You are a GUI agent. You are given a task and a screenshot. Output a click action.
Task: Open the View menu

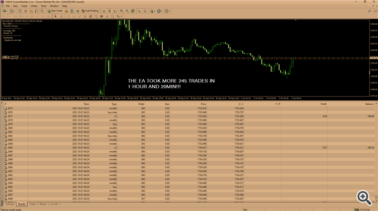tap(16, 6)
